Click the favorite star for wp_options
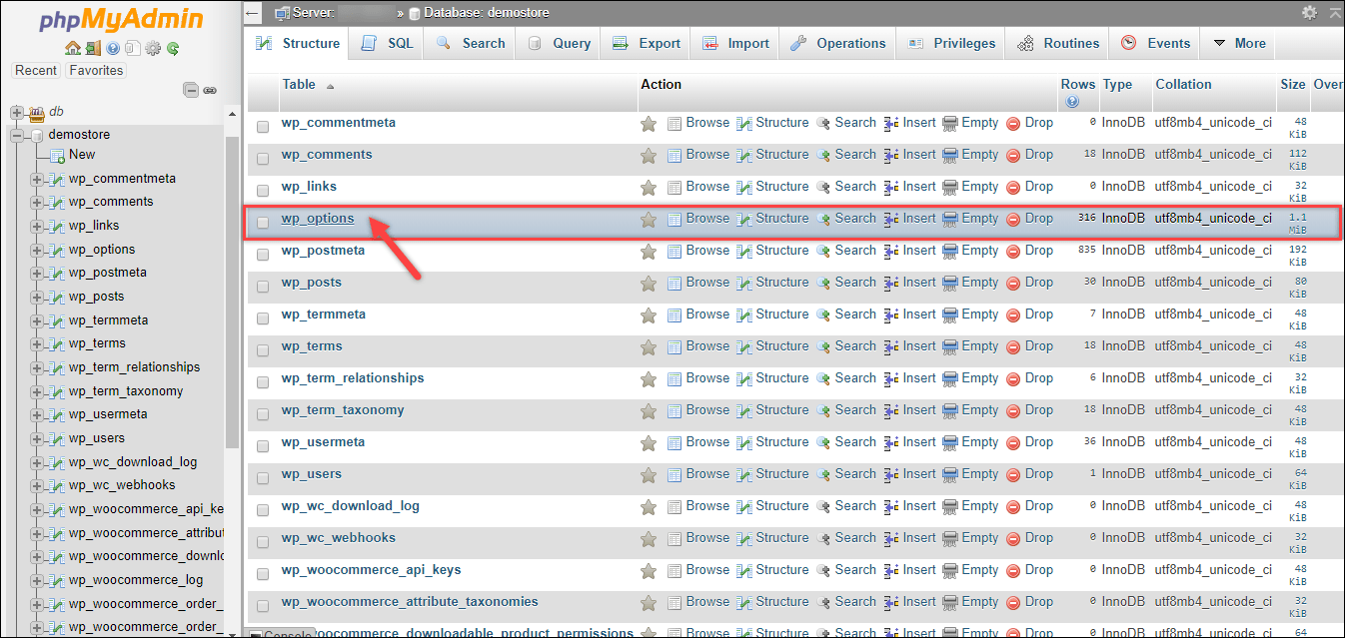Image resolution: width=1345 pixels, height=638 pixels. (649, 220)
